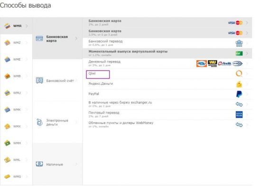Click the Qiwi orange logo icon

tap(239, 73)
